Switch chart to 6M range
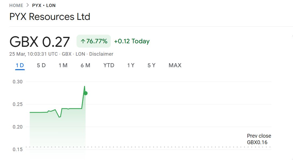Screen dimensions: 293x160 85,65
